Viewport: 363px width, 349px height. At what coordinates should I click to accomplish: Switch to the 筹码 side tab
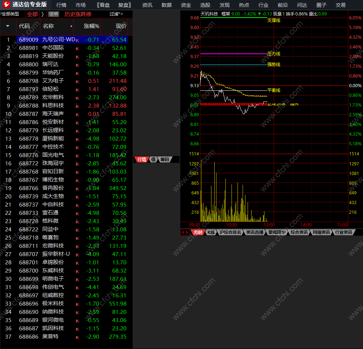(164, 160)
